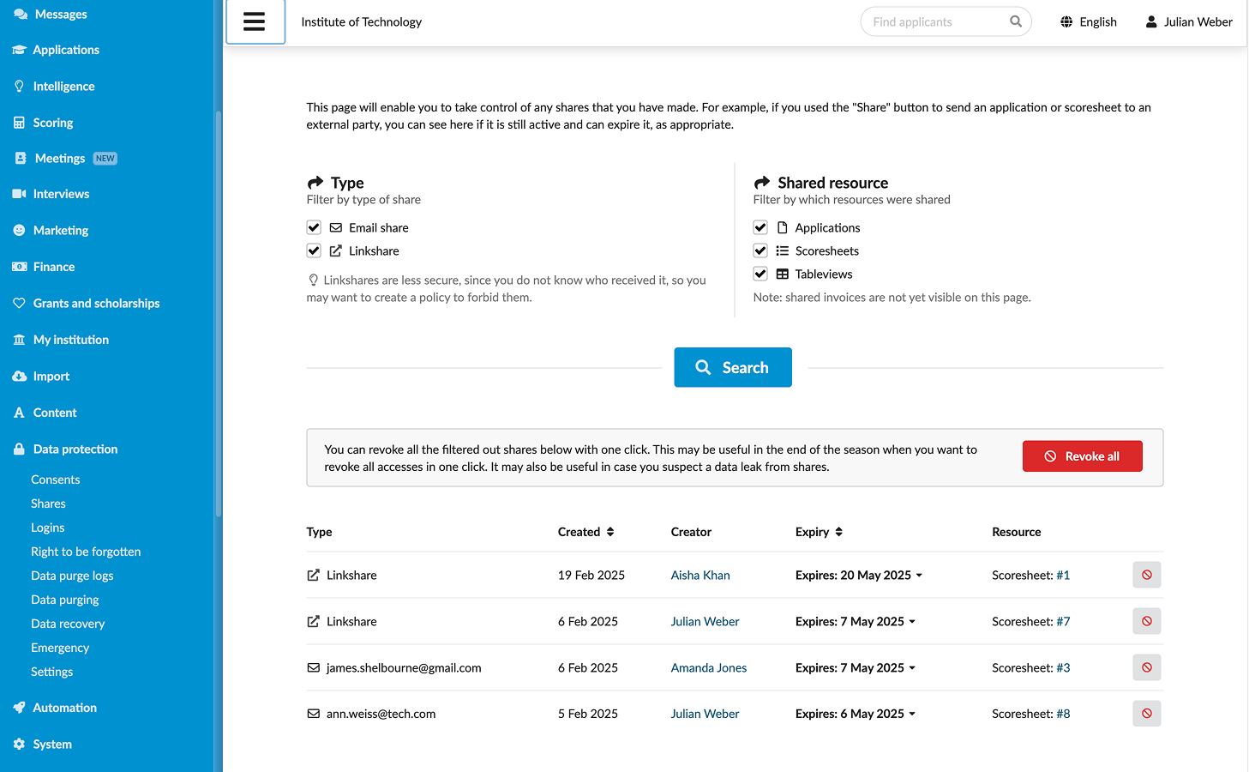The width and height of the screenshot is (1249, 772).
Task: Open creator Amanda Jones link
Action: click(x=709, y=667)
